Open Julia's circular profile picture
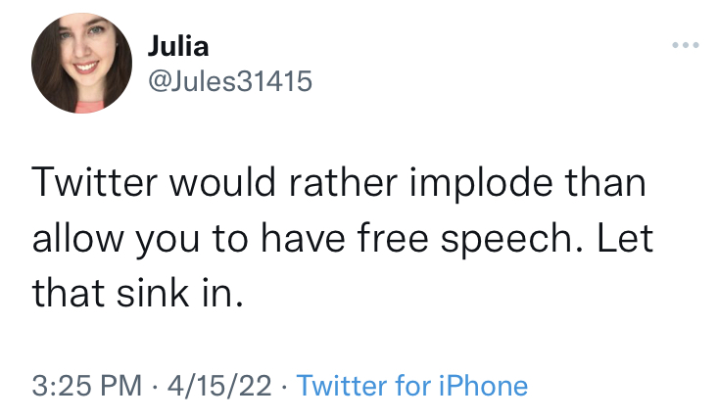 pyautogui.click(x=81, y=63)
